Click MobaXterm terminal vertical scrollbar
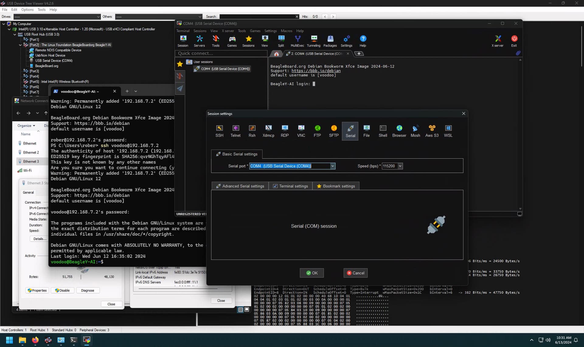The width and height of the screenshot is (584, 347). click(x=520, y=134)
